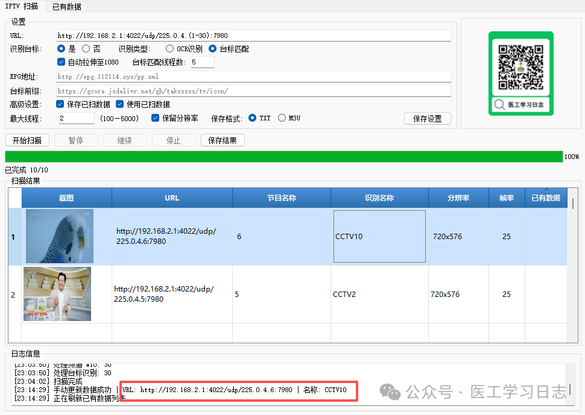Select 否 for 识别台标

tap(86, 49)
